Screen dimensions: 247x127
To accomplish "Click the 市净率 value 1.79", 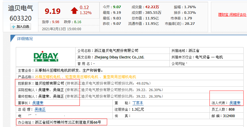I will [188, 18].
